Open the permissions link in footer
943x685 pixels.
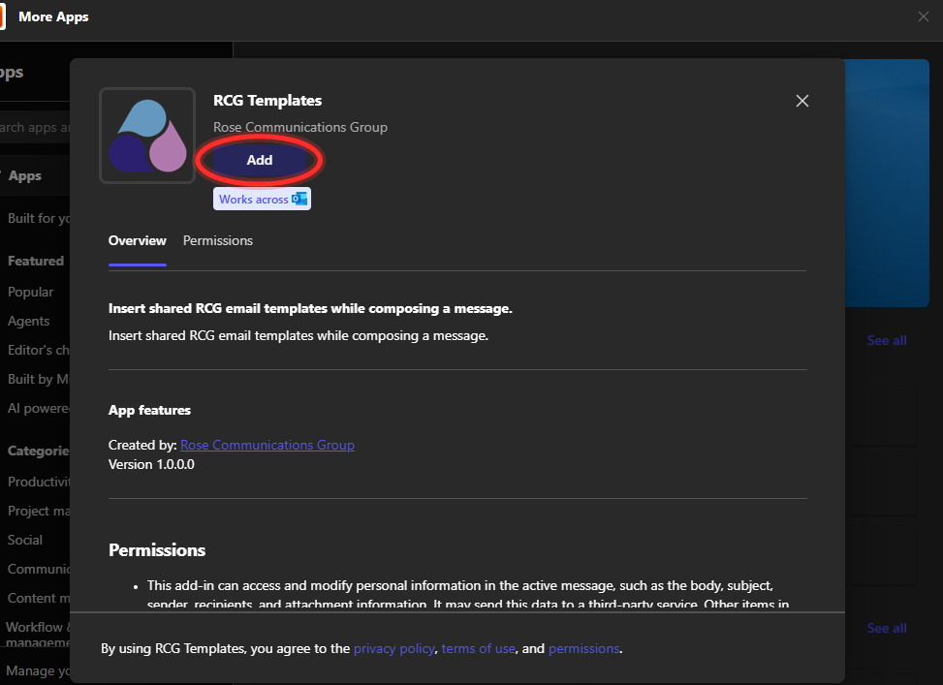[x=584, y=648]
